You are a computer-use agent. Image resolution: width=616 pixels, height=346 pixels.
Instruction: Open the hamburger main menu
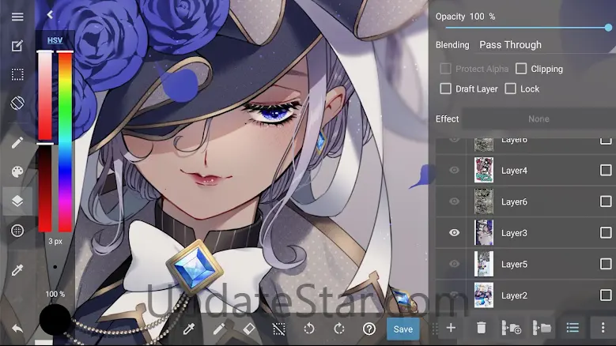pos(17,17)
